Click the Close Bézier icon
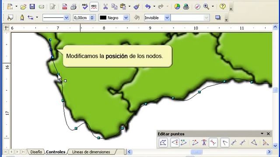Image resolution: width=280 pixels, height=157 pixels. 254,143
